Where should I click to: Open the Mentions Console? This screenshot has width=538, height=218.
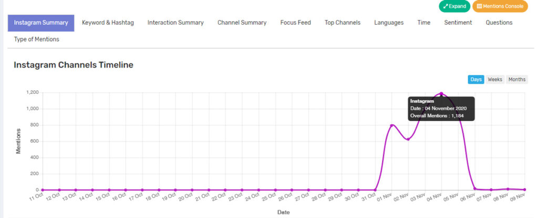coord(500,6)
